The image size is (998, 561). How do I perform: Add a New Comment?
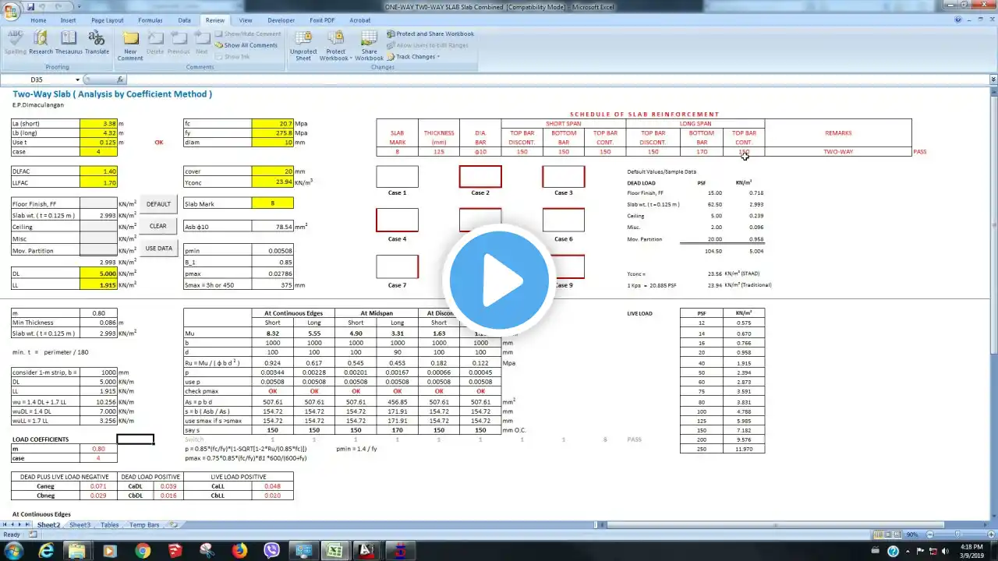point(130,45)
